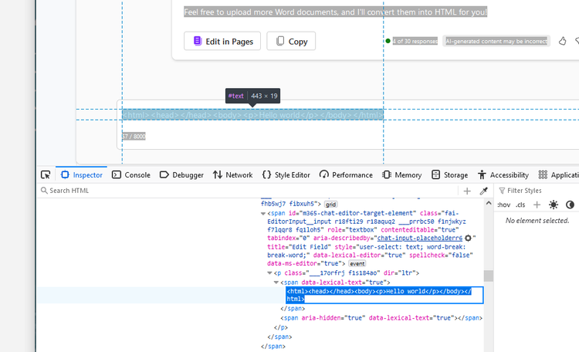Screen dimensions: 579x352
Task: Select the highlighted html text node
Action: click(x=384, y=295)
